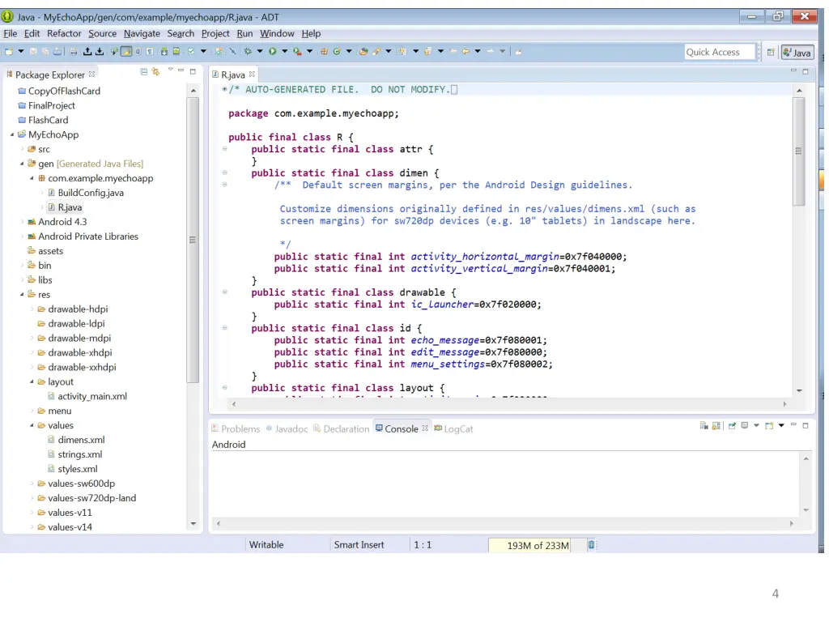Click the Search flashlight toolbar icon
The width and height of the screenshot is (829, 622).
pyautogui.click(x=376, y=51)
